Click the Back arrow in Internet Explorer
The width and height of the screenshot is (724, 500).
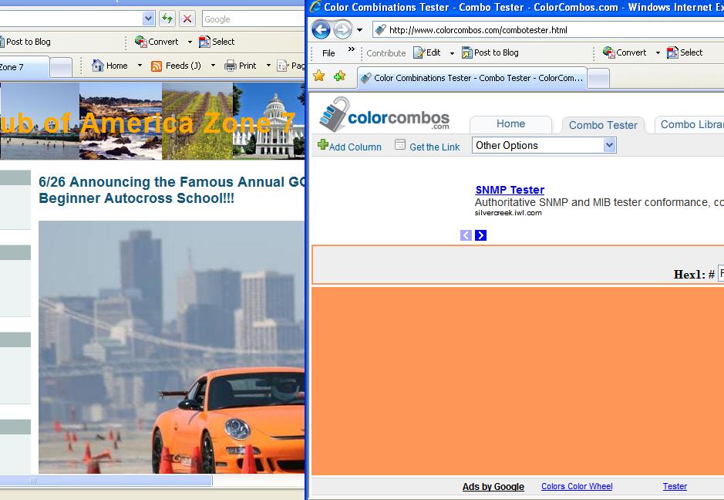[321, 30]
